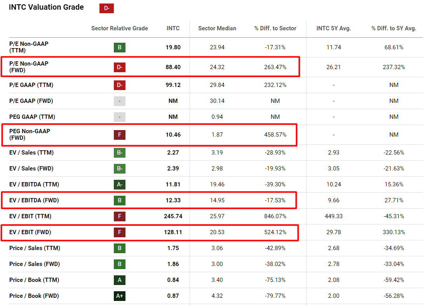The width and height of the screenshot is (430, 306).
Task: Click the 263.47% sector difference value
Action: [x=275, y=67]
